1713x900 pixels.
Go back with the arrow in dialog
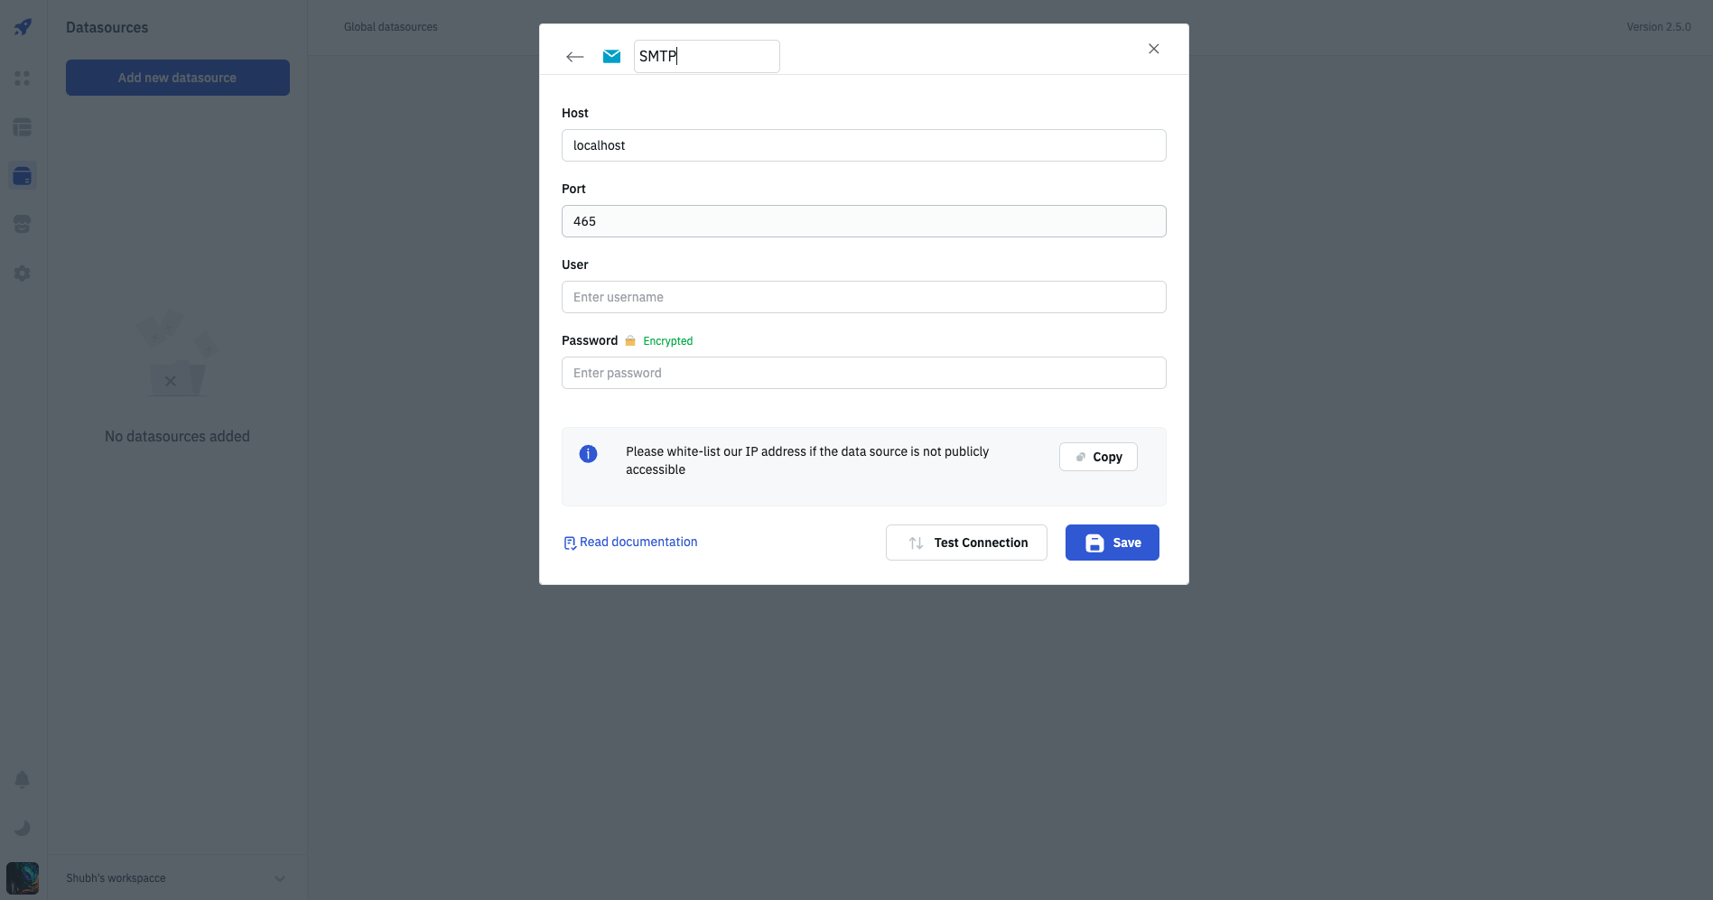point(574,57)
